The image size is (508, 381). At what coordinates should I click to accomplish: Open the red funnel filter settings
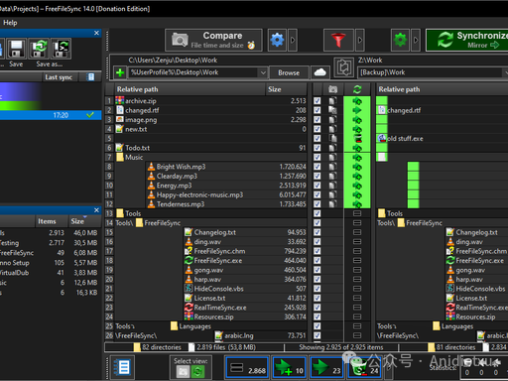tap(338, 40)
